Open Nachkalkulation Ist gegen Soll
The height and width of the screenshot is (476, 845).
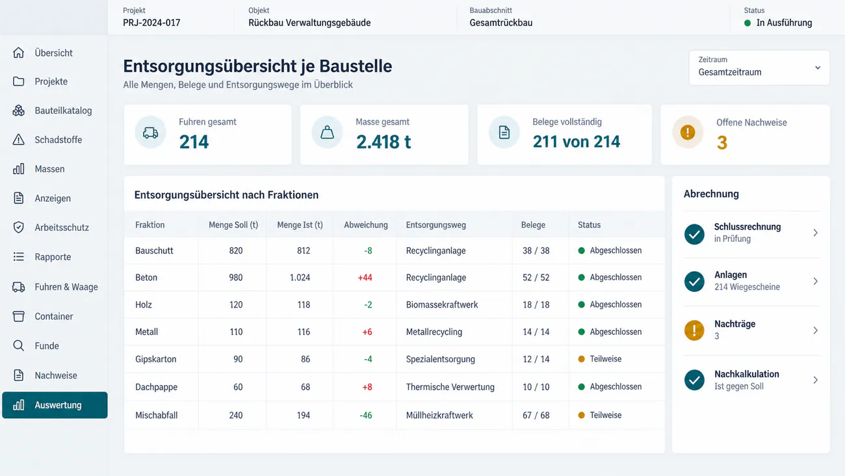(751, 380)
